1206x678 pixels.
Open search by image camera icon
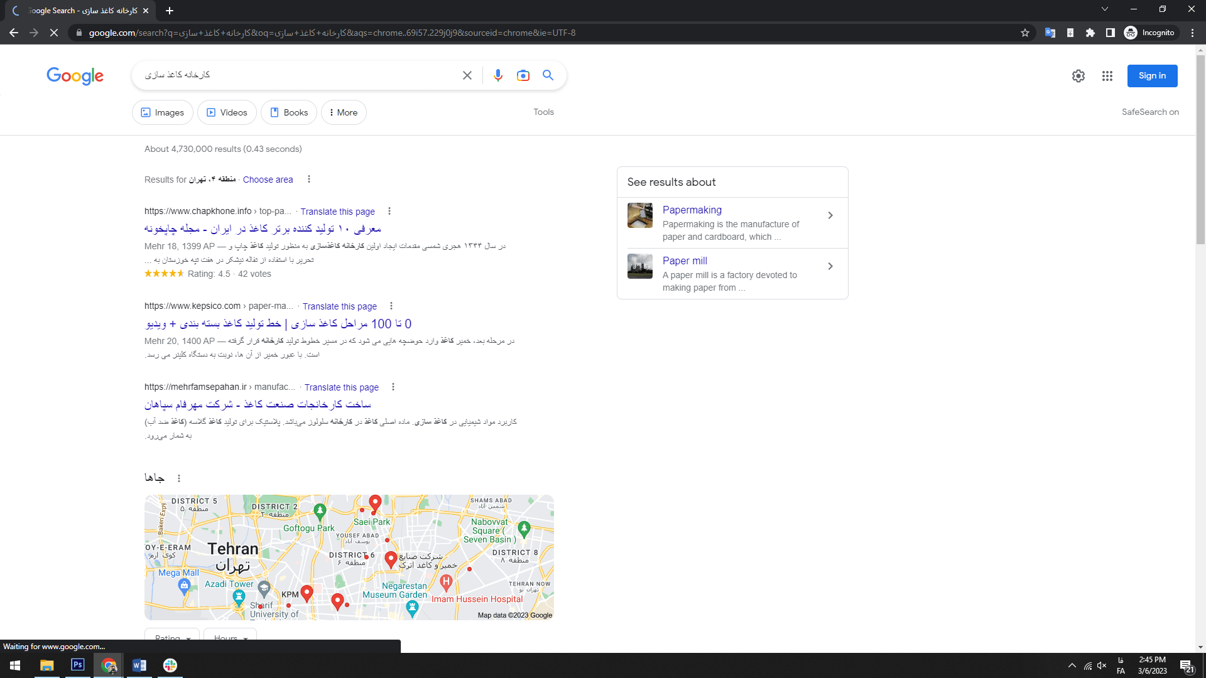(523, 75)
